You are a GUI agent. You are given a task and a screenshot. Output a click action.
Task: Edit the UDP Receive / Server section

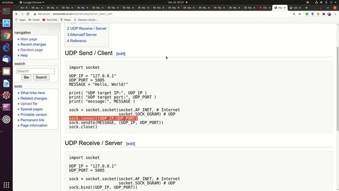[131, 144]
